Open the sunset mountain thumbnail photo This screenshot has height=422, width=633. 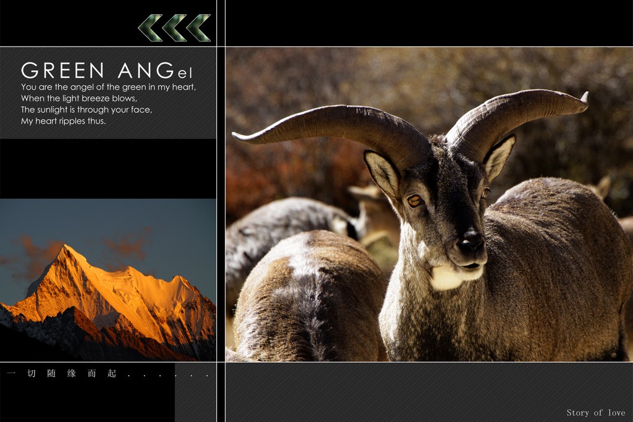[x=108, y=280]
